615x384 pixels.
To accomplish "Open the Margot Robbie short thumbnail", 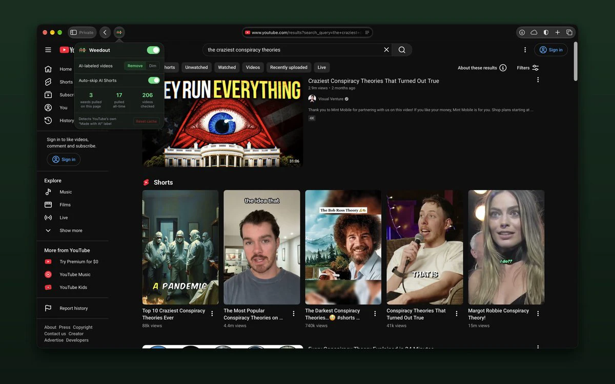I will coord(506,247).
